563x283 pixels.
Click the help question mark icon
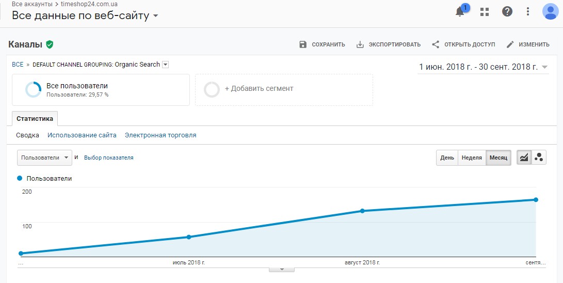[507, 11]
